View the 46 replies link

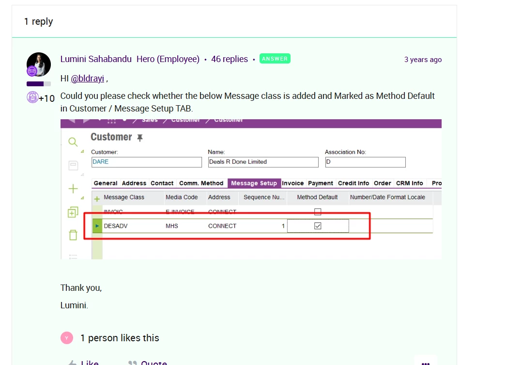tap(230, 59)
